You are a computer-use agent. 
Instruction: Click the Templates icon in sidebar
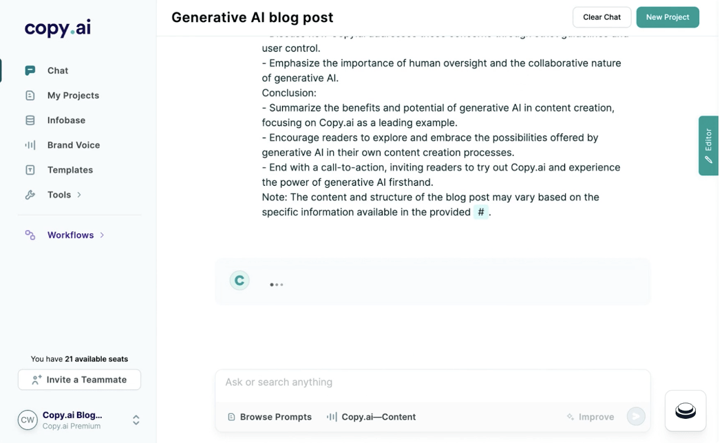30,170
